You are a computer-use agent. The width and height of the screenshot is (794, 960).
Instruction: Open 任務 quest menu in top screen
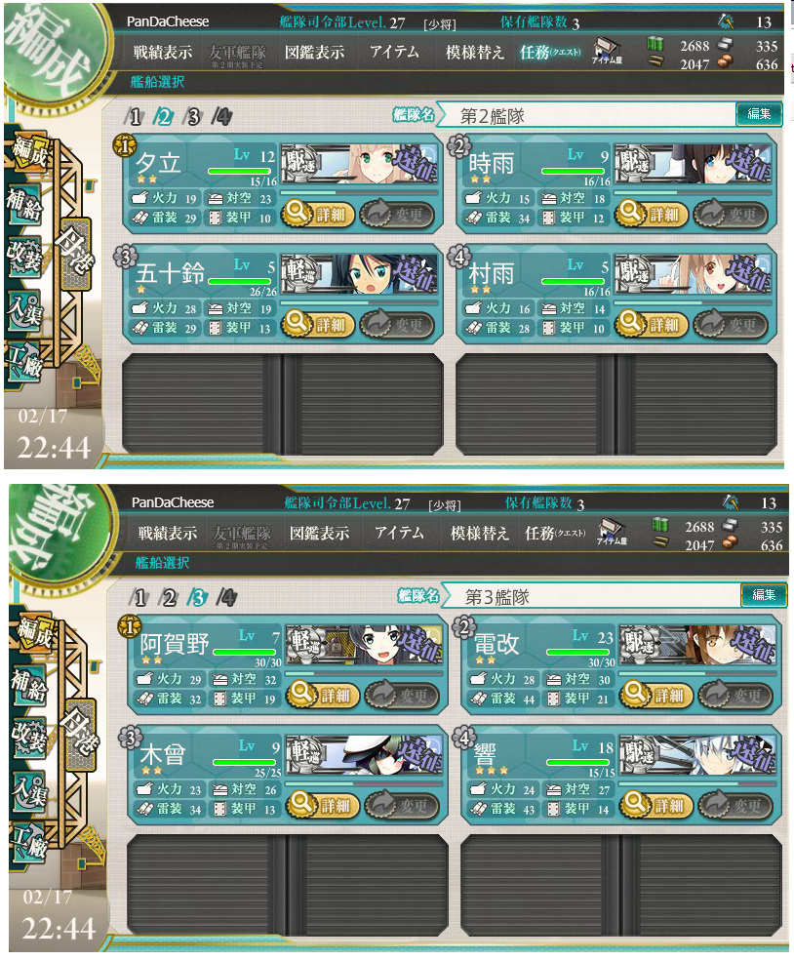click(x=550, y=53)
